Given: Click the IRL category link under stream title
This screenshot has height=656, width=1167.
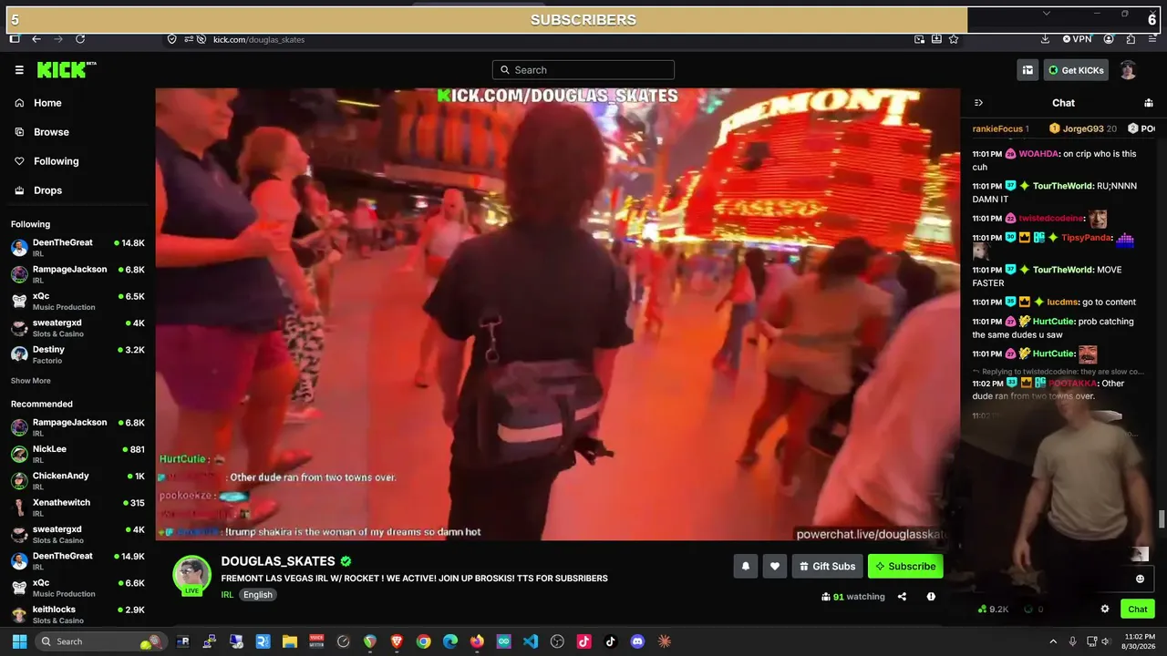Looking at the screenshot, I should [x=227, y=595].
